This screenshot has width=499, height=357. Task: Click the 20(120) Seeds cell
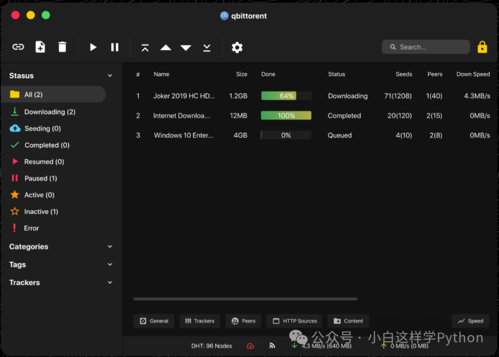click(399, 116)
